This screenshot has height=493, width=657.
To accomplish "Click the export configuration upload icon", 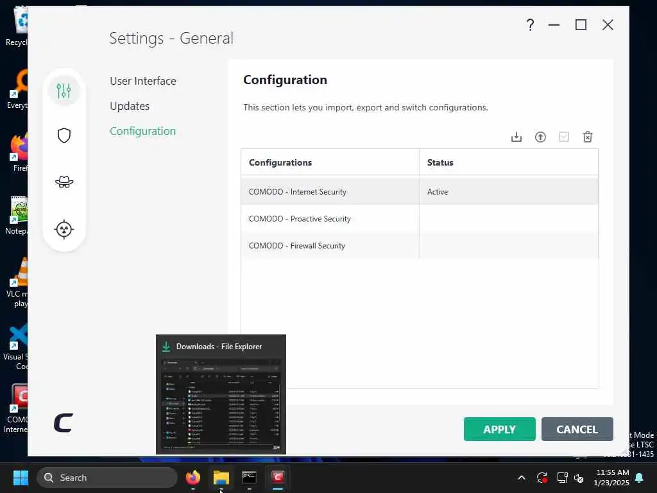I will [540, 137].
